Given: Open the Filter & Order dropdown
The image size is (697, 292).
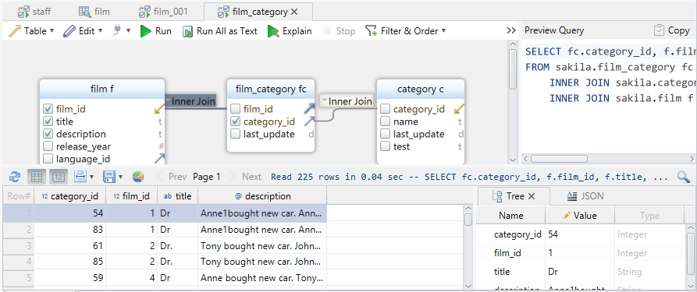Looking at the screenshot, I should (x=405, y=31).
